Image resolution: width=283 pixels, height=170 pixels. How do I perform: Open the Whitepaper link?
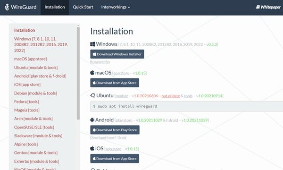click(268, 7)
